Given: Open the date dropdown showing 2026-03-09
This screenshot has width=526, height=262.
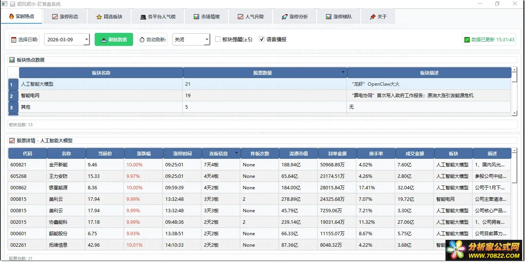Looking at the screenshot, I should pyautogui.click(x=86, y=39).
